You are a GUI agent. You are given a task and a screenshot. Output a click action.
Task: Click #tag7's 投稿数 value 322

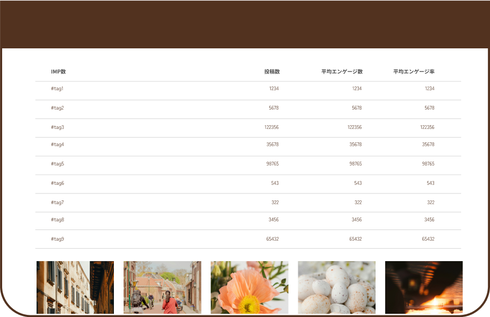click(275, 203)
